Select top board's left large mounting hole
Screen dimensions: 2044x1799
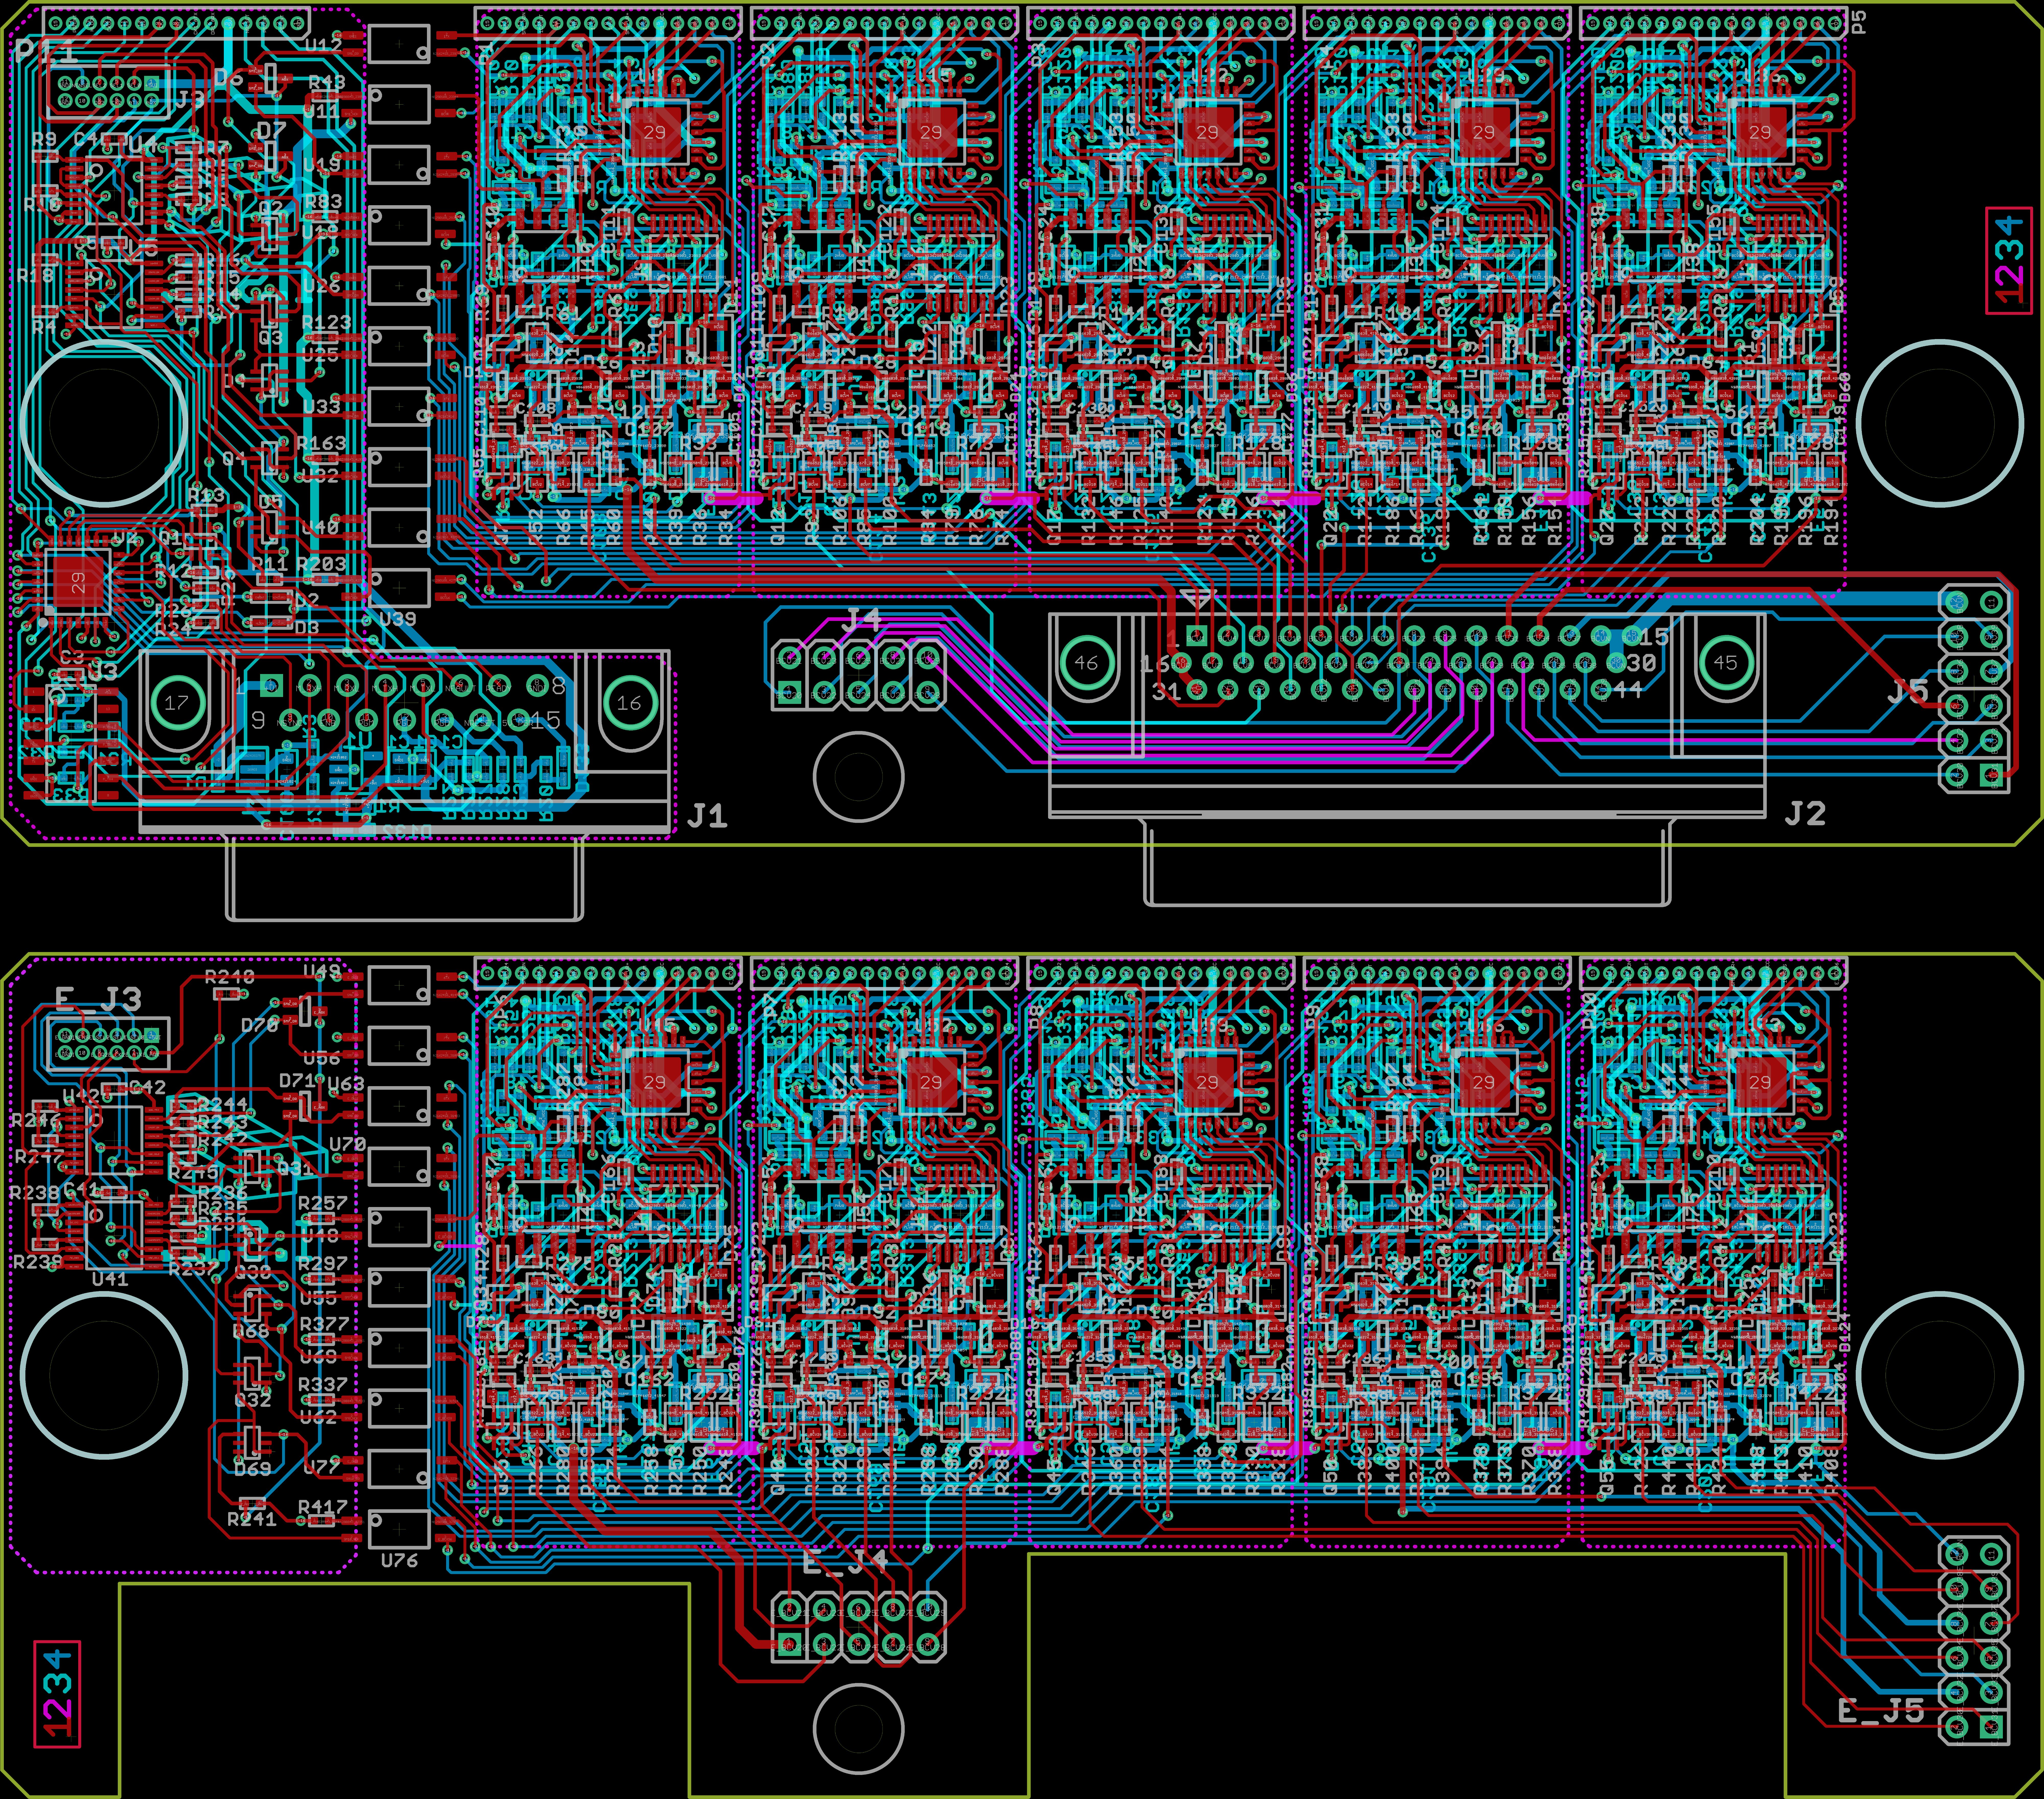pos(104,423)
